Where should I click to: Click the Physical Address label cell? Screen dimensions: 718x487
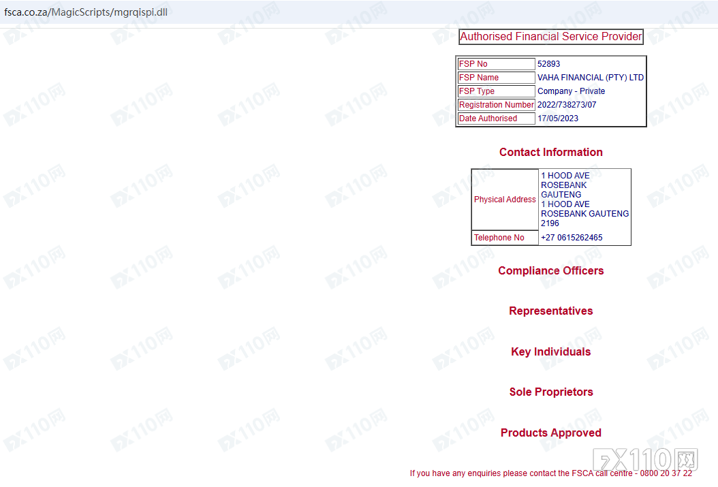(505, 200)
